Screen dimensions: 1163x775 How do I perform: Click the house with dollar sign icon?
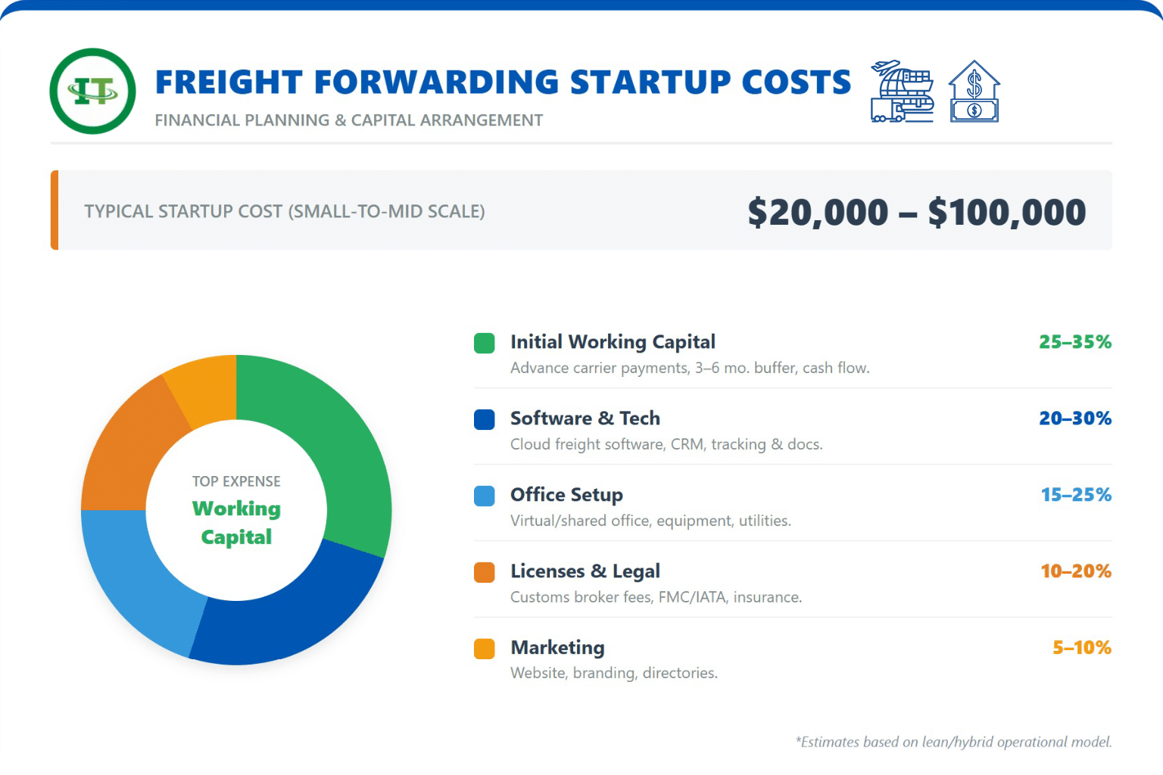coord(974,92)
